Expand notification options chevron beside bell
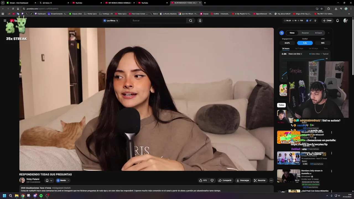Image resolution: width=354 pixels, height=199 pixels. click(51, 180)
